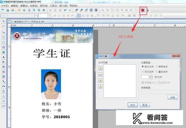
Task: Open a file with the folder icon
Action: pyautogui.click(x=8, y=10)
